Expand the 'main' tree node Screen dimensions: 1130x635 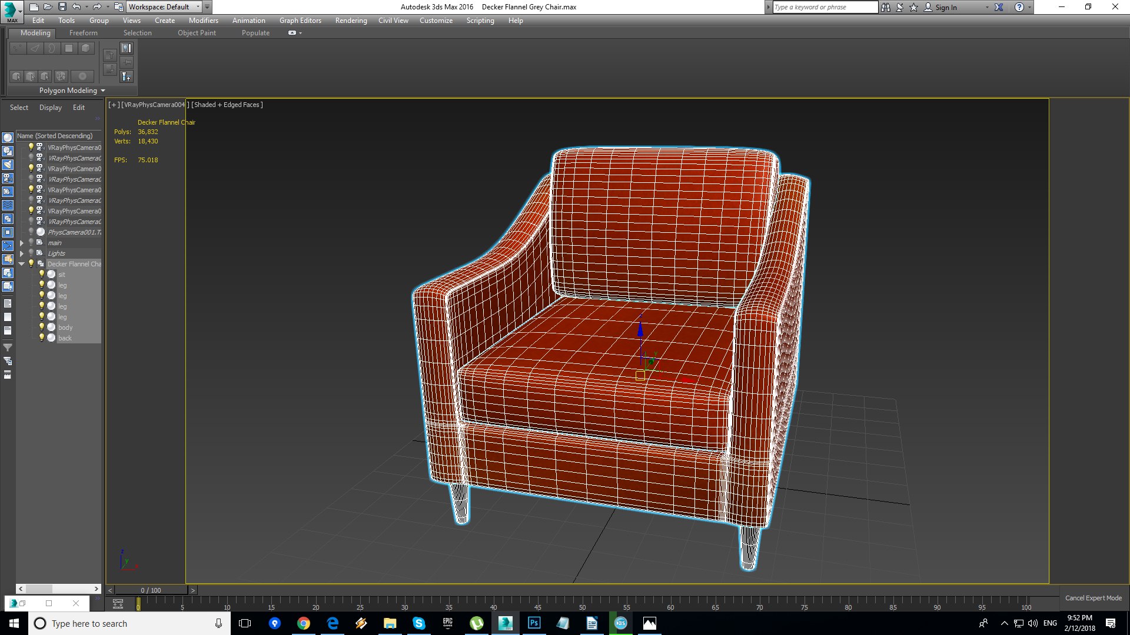22,243
